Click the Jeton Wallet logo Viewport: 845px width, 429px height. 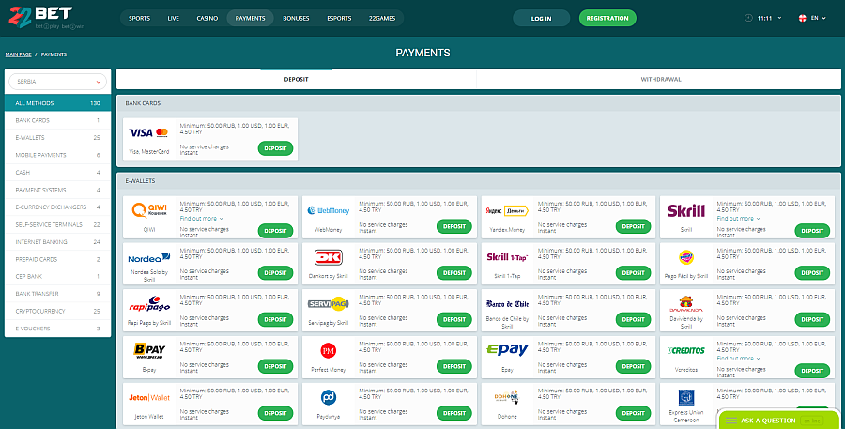(149, 398)
